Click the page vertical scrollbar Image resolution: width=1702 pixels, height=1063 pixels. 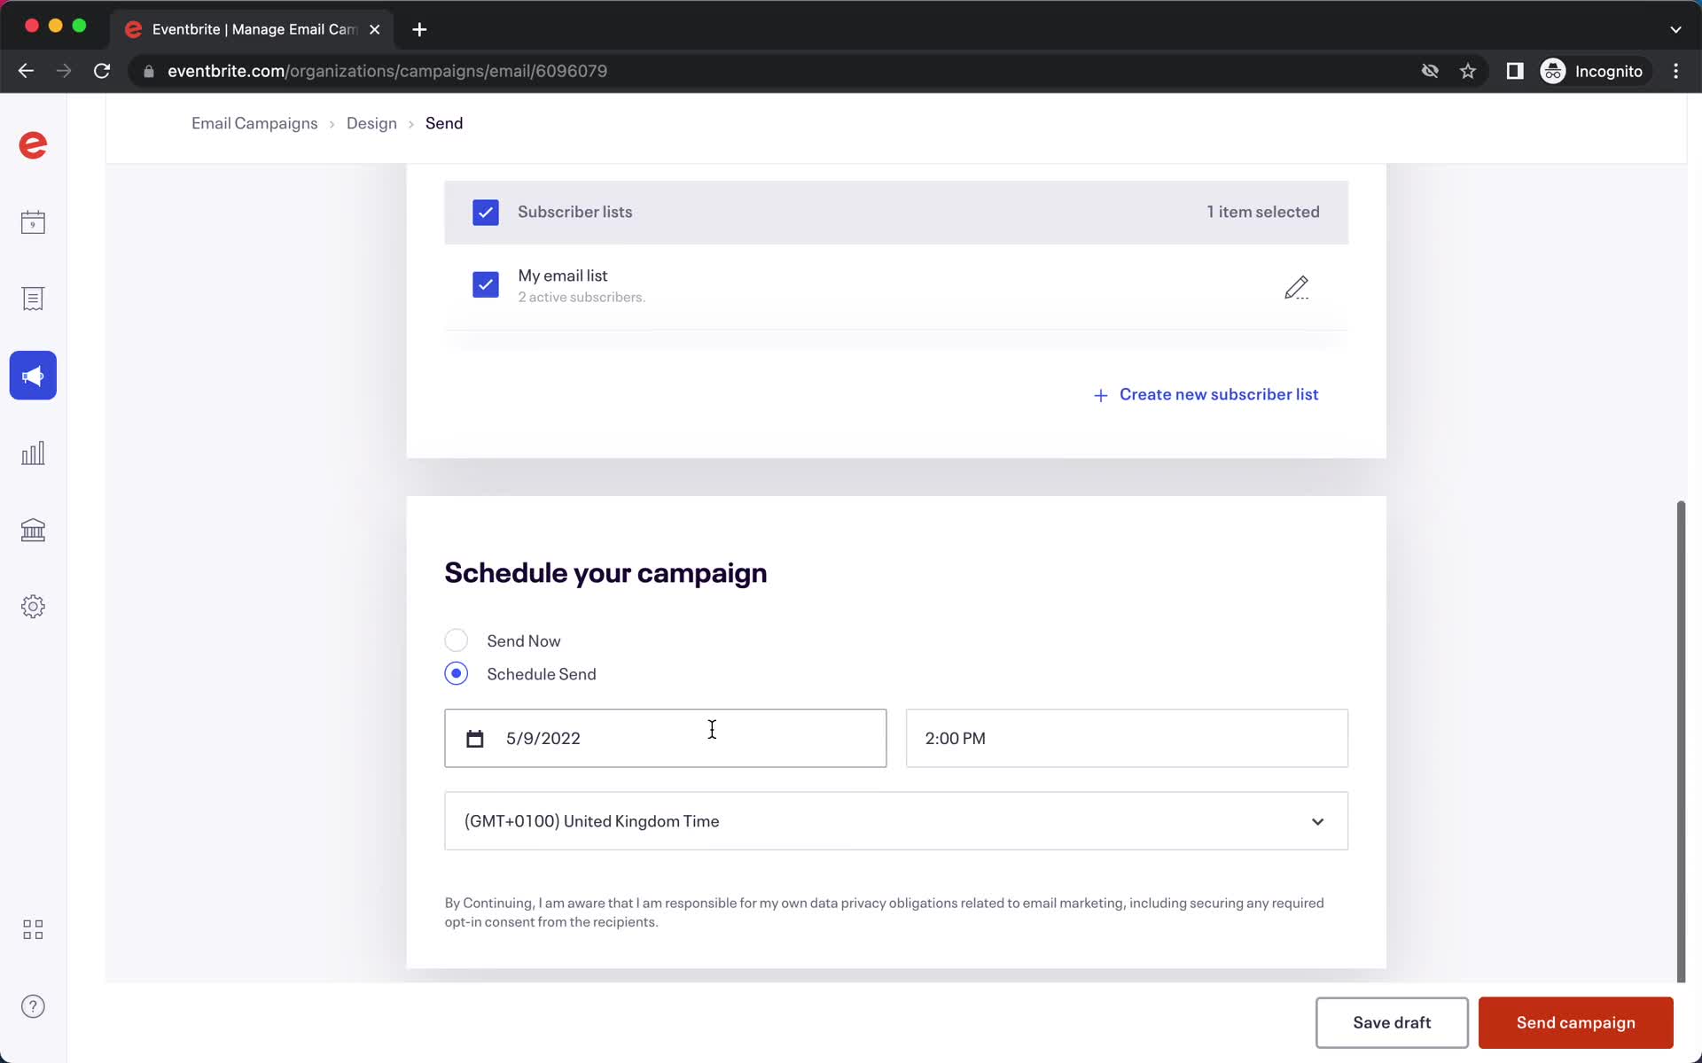(1680, 741)
